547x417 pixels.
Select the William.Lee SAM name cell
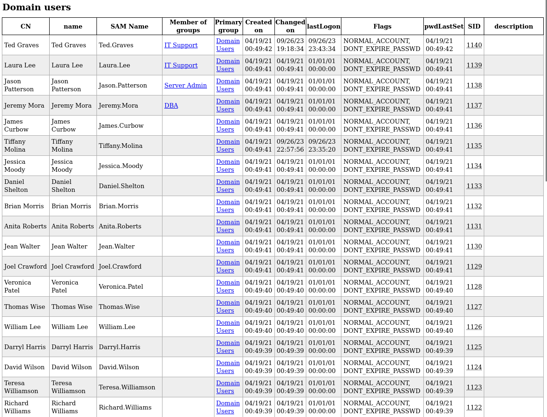coord(129,327)
